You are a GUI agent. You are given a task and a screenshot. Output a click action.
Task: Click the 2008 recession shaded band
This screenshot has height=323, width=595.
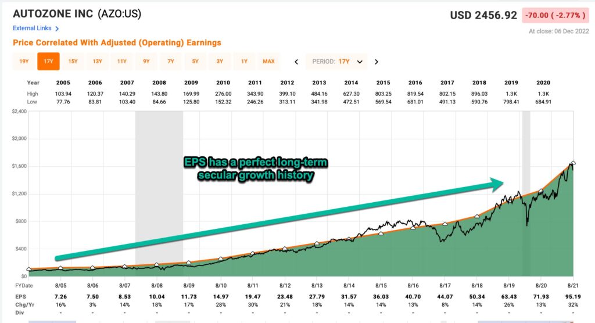(x=159, y=193)
